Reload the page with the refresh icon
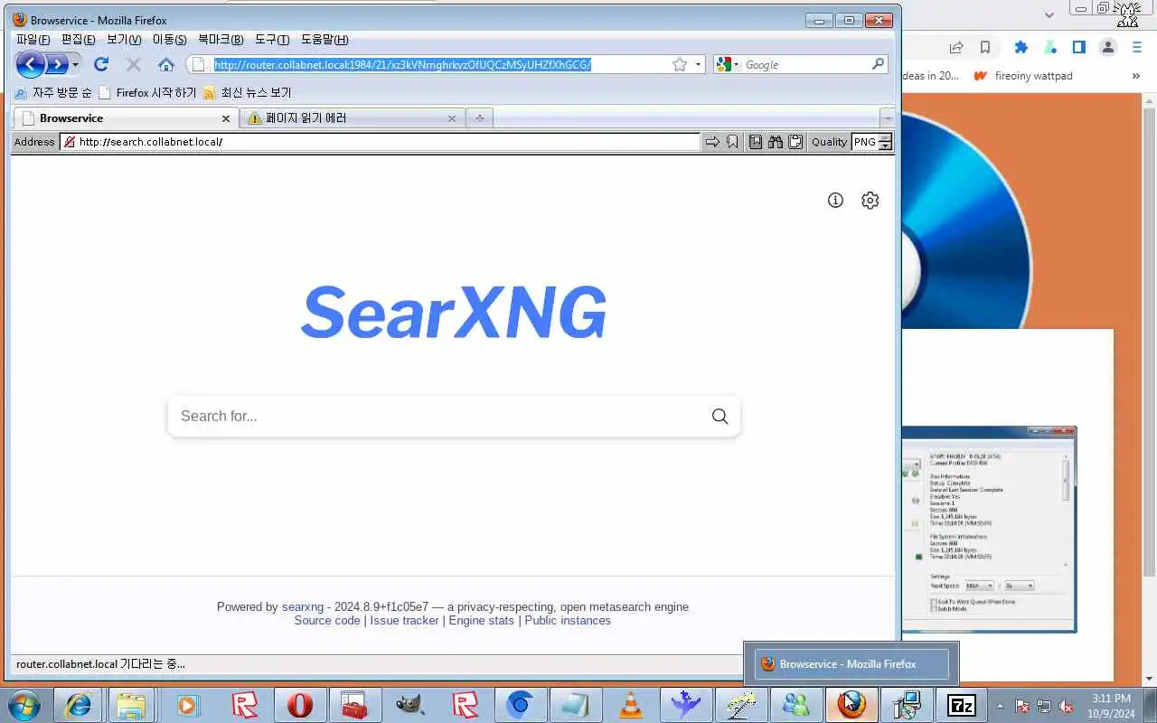 pos(101,64)
